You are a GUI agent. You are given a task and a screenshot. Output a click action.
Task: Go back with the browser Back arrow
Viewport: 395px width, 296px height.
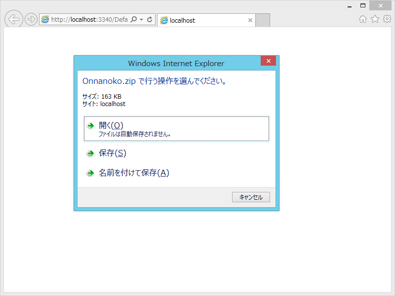tap(14, 19)
